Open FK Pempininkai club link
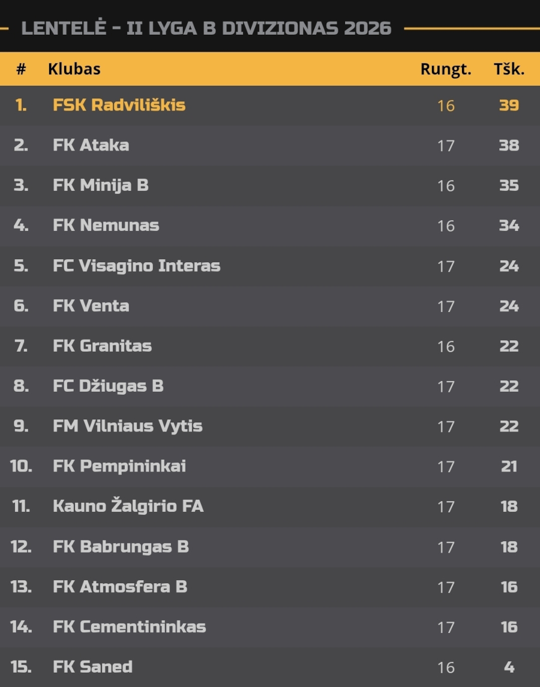 coord(119,466)
